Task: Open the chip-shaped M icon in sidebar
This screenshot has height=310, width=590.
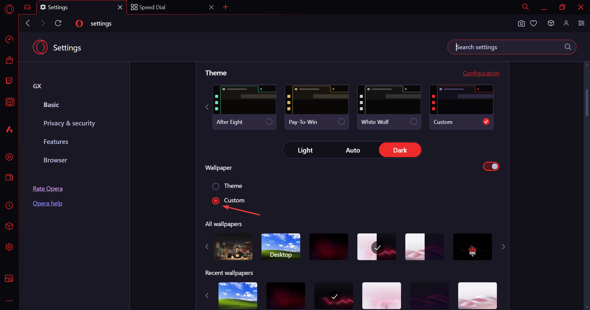Action: click(10, 102)
